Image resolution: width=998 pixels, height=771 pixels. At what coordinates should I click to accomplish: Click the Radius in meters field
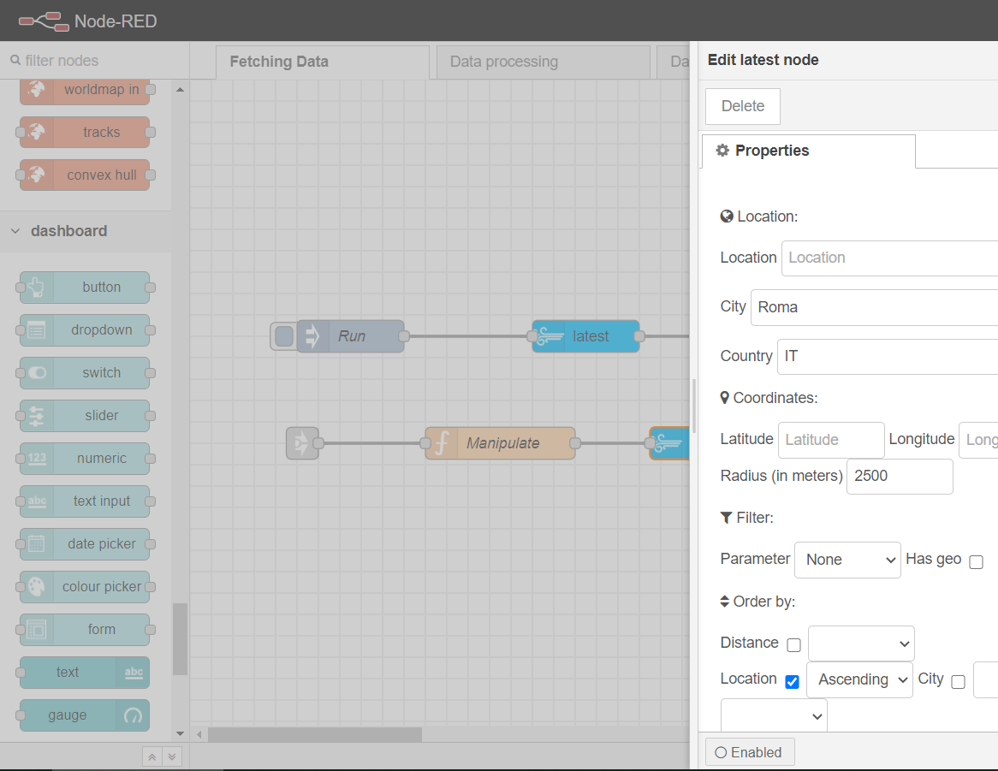pos(899,476)
